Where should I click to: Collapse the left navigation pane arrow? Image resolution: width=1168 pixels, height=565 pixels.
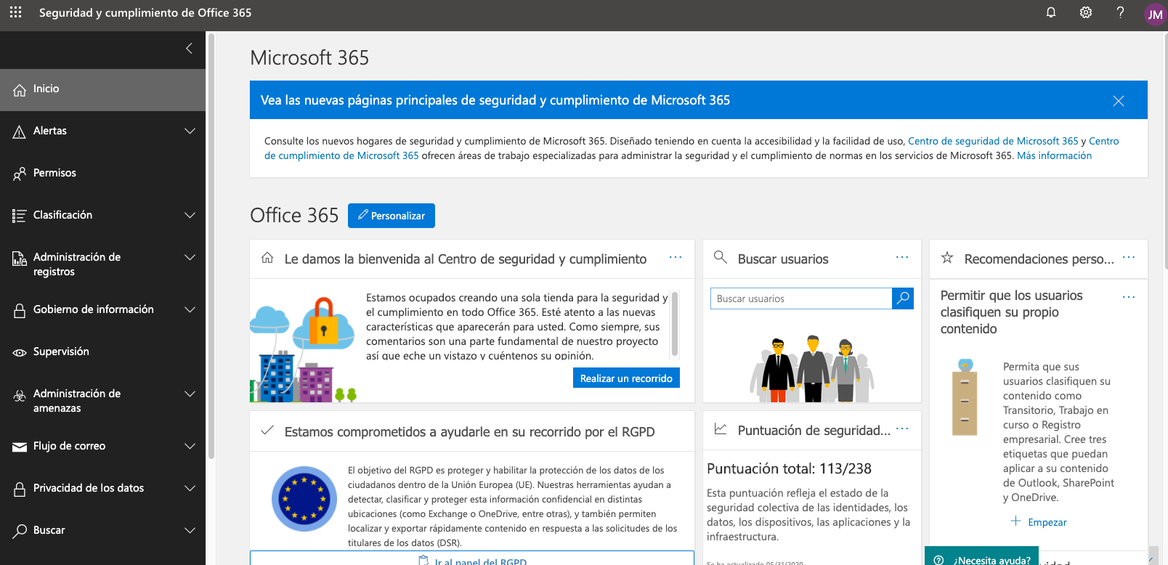(x=189, y=49)
